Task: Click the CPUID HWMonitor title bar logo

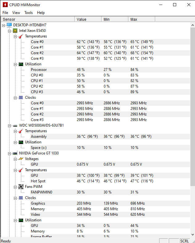Action: [5, 5]
